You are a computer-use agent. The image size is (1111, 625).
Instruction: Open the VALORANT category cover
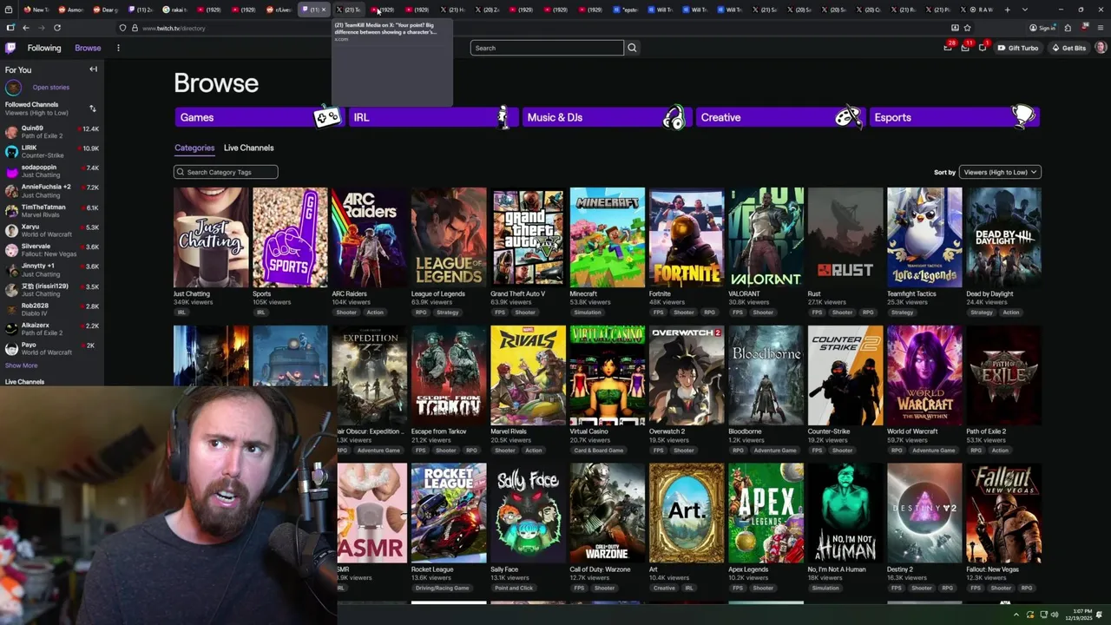[766, 237]
